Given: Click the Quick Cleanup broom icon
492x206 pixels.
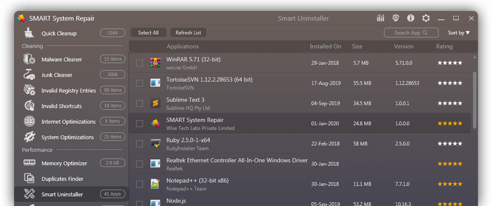Looking at the screenshot, I should click(30, 33).
